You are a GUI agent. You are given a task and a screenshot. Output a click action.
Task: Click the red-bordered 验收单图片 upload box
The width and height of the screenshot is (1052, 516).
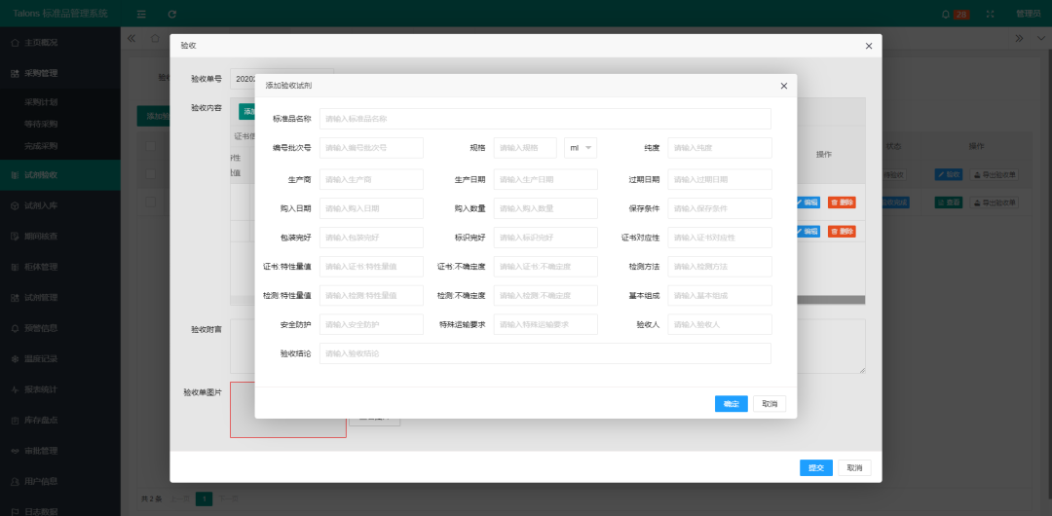coord(287,409)
